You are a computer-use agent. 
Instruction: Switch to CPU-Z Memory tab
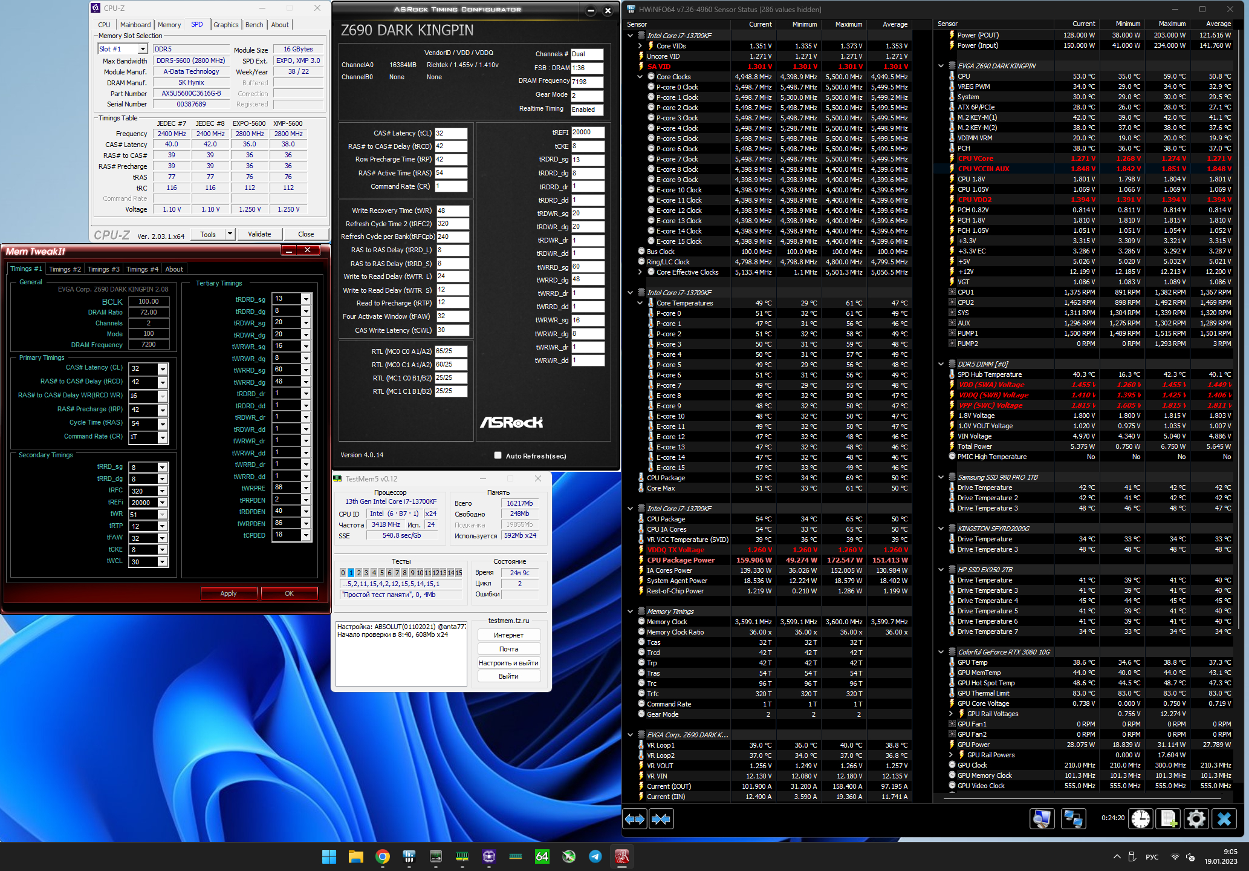[x=169, y=25]
